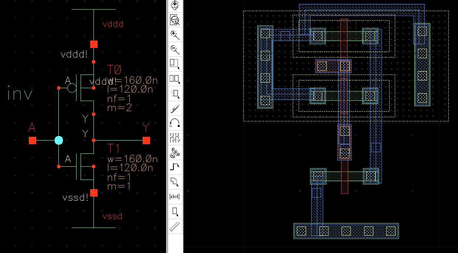The height and width of the screenshot is (253, 458).
Task: Select the Stretch tool
Action: tap(175, 63)
